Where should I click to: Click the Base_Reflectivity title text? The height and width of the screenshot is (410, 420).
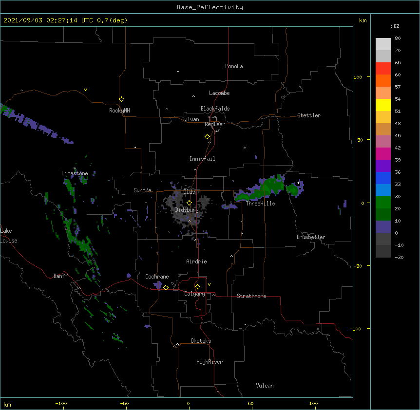210,7
